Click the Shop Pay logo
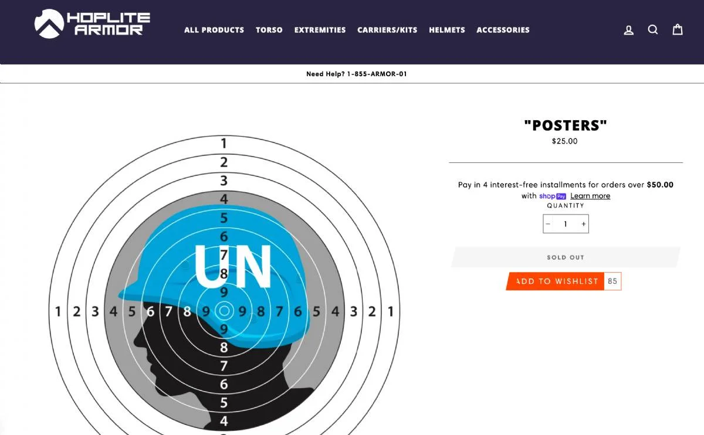 [553, 196]
